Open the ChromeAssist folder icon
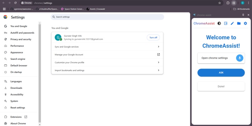Screen dimensions: 252x126 [239, 23]
